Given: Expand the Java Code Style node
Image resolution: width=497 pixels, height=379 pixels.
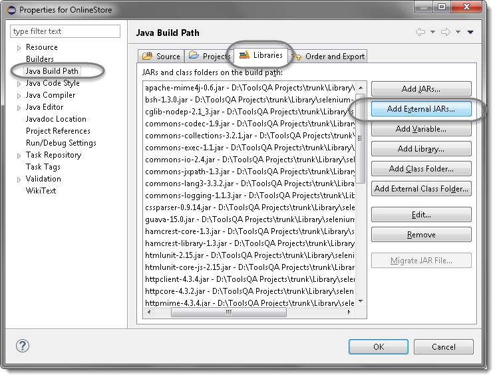Looking at the screenshot, I should tap(19, 84).
